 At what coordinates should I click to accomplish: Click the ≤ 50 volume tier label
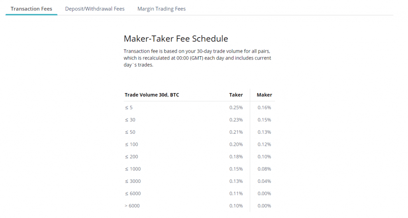130,132
